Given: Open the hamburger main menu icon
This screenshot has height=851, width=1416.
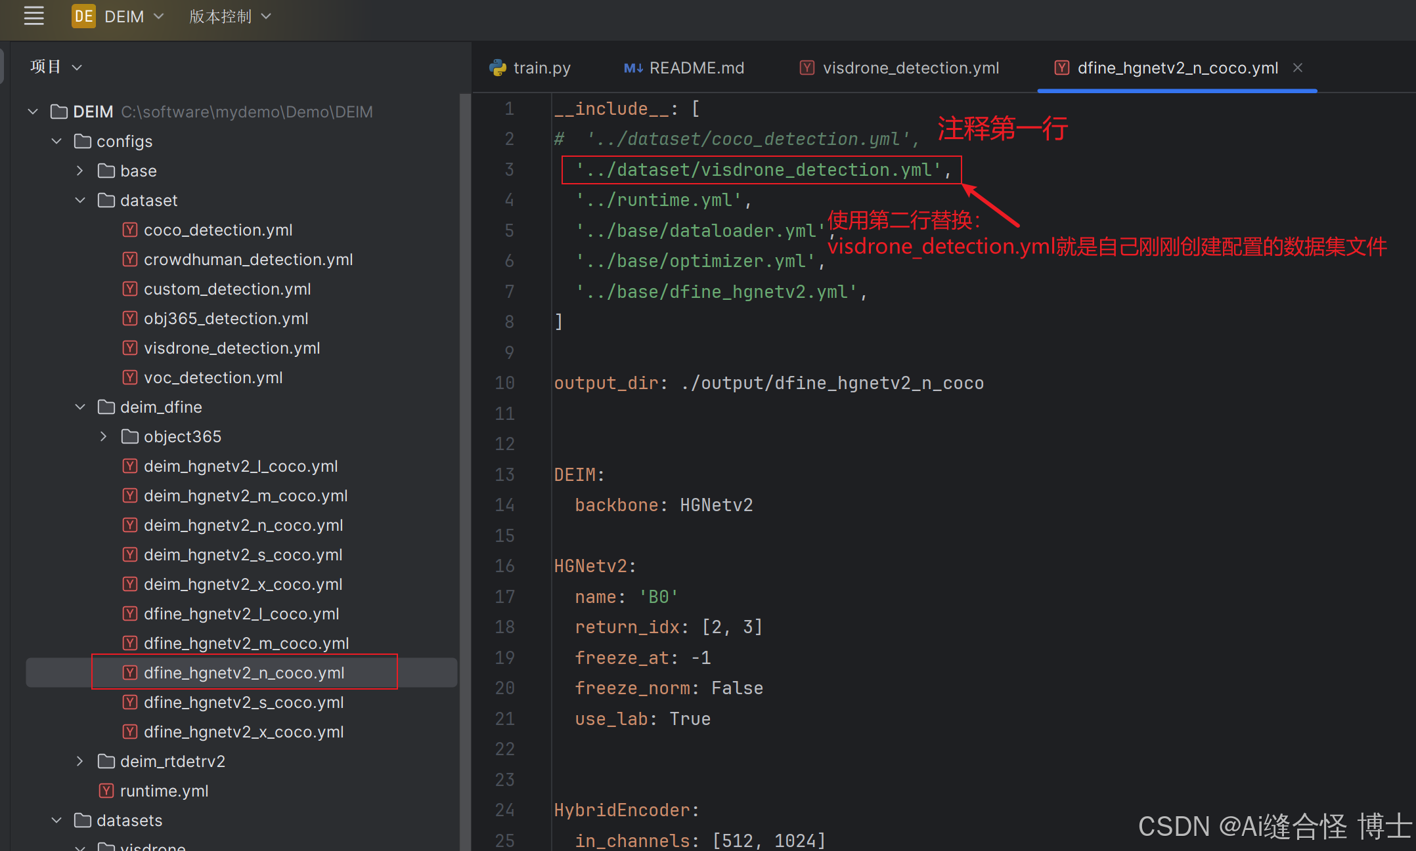Looking at the screenshot, I should 33,16.
